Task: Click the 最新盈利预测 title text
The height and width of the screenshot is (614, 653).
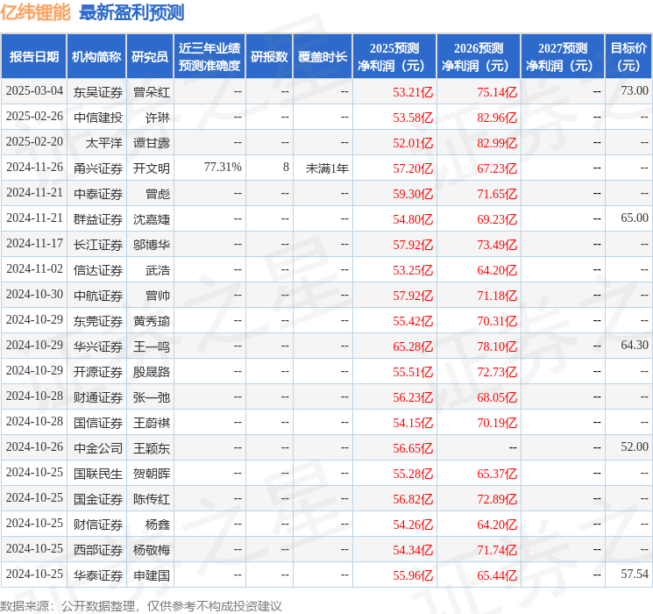Action: (131, 12)
